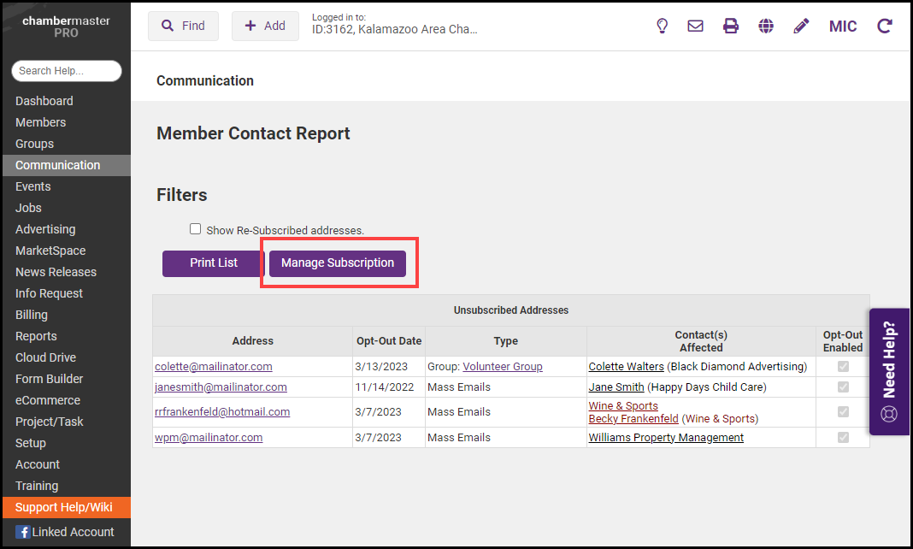Open the MIC link in header
913x549 pixels.
[x=843, y=26]
